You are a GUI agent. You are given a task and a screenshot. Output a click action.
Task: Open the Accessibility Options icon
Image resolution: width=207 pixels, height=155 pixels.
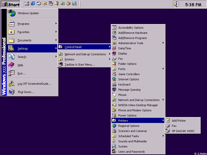pyautogui.click(x=114, y=28)
